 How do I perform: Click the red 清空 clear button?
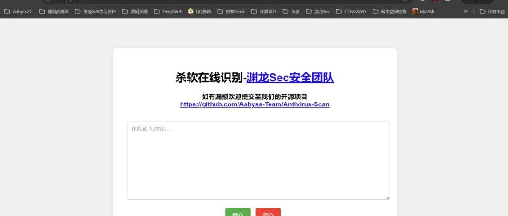268,212
